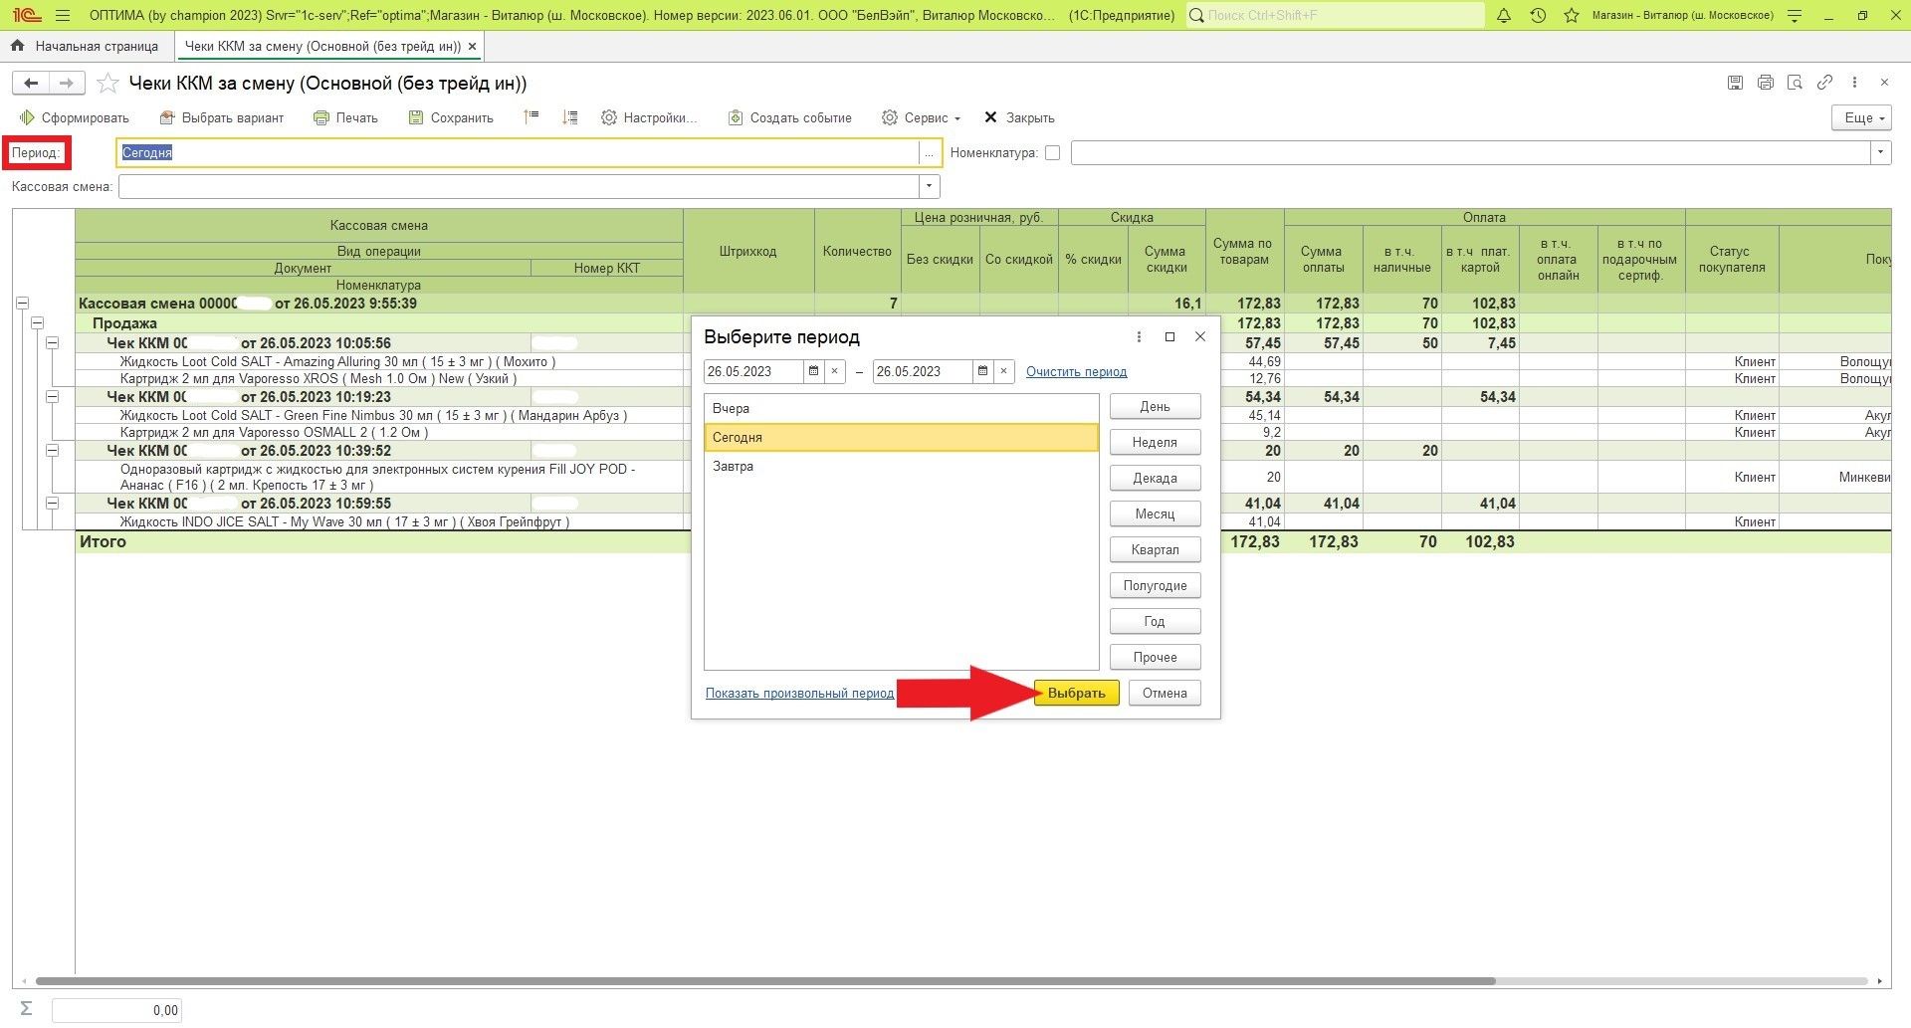
Task: Select Вчера in the period list
Action: pos(731,408)
